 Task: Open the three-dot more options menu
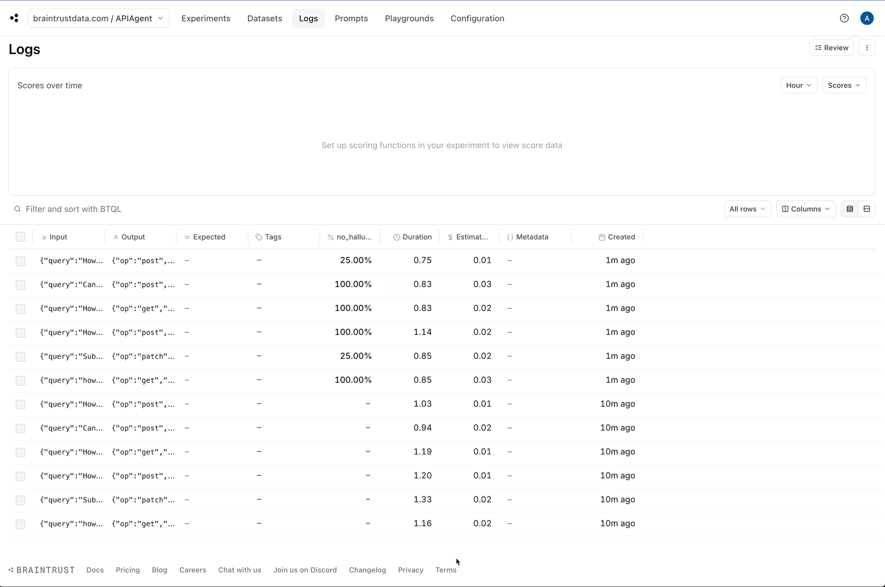pos(867,48)
